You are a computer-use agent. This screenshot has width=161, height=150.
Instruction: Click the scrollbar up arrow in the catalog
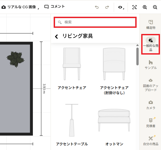tap(137, 45)
